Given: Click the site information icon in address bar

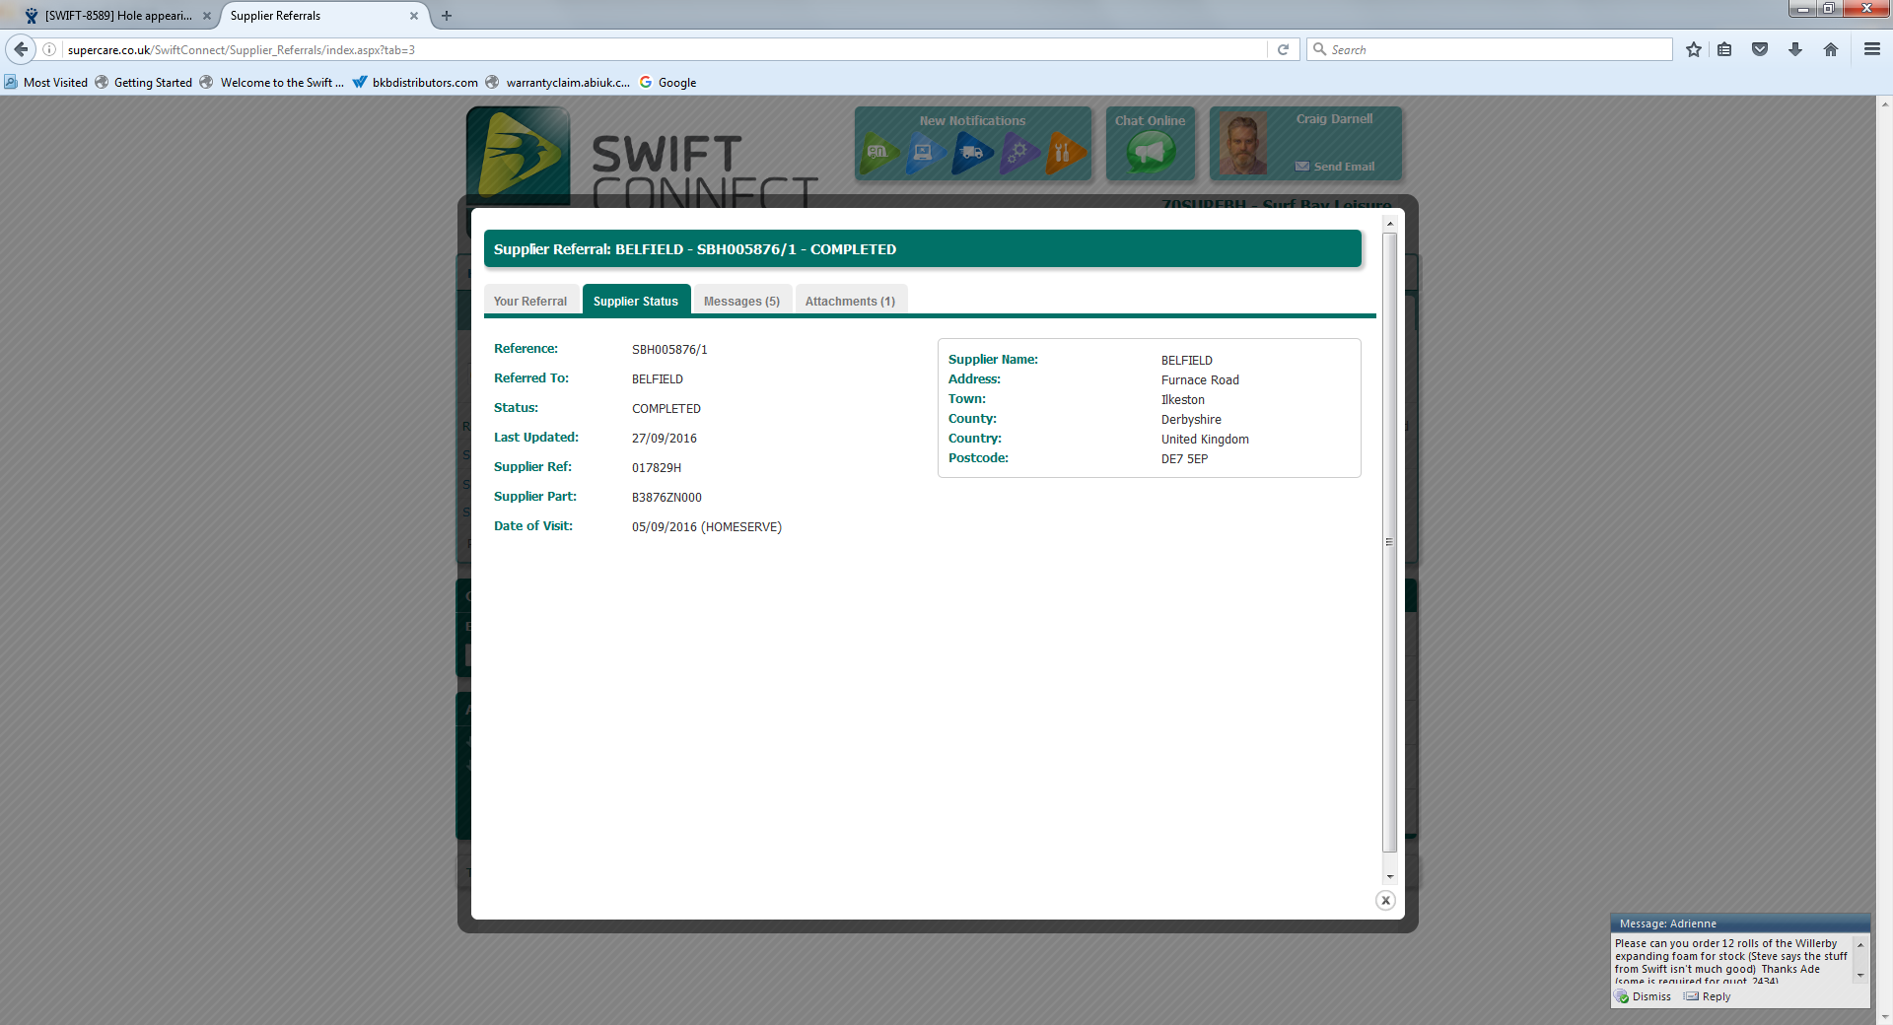Looking at the screenshot, I should coord(49,49).
